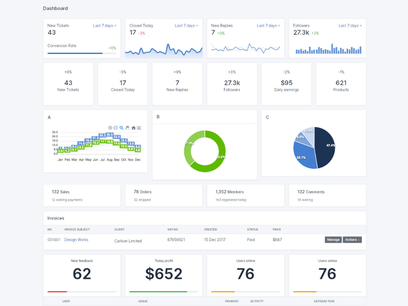Click the '163 registered today' text
Image resolution: width=408 pixels, height=306 pixels.
(x=231, y=200)
